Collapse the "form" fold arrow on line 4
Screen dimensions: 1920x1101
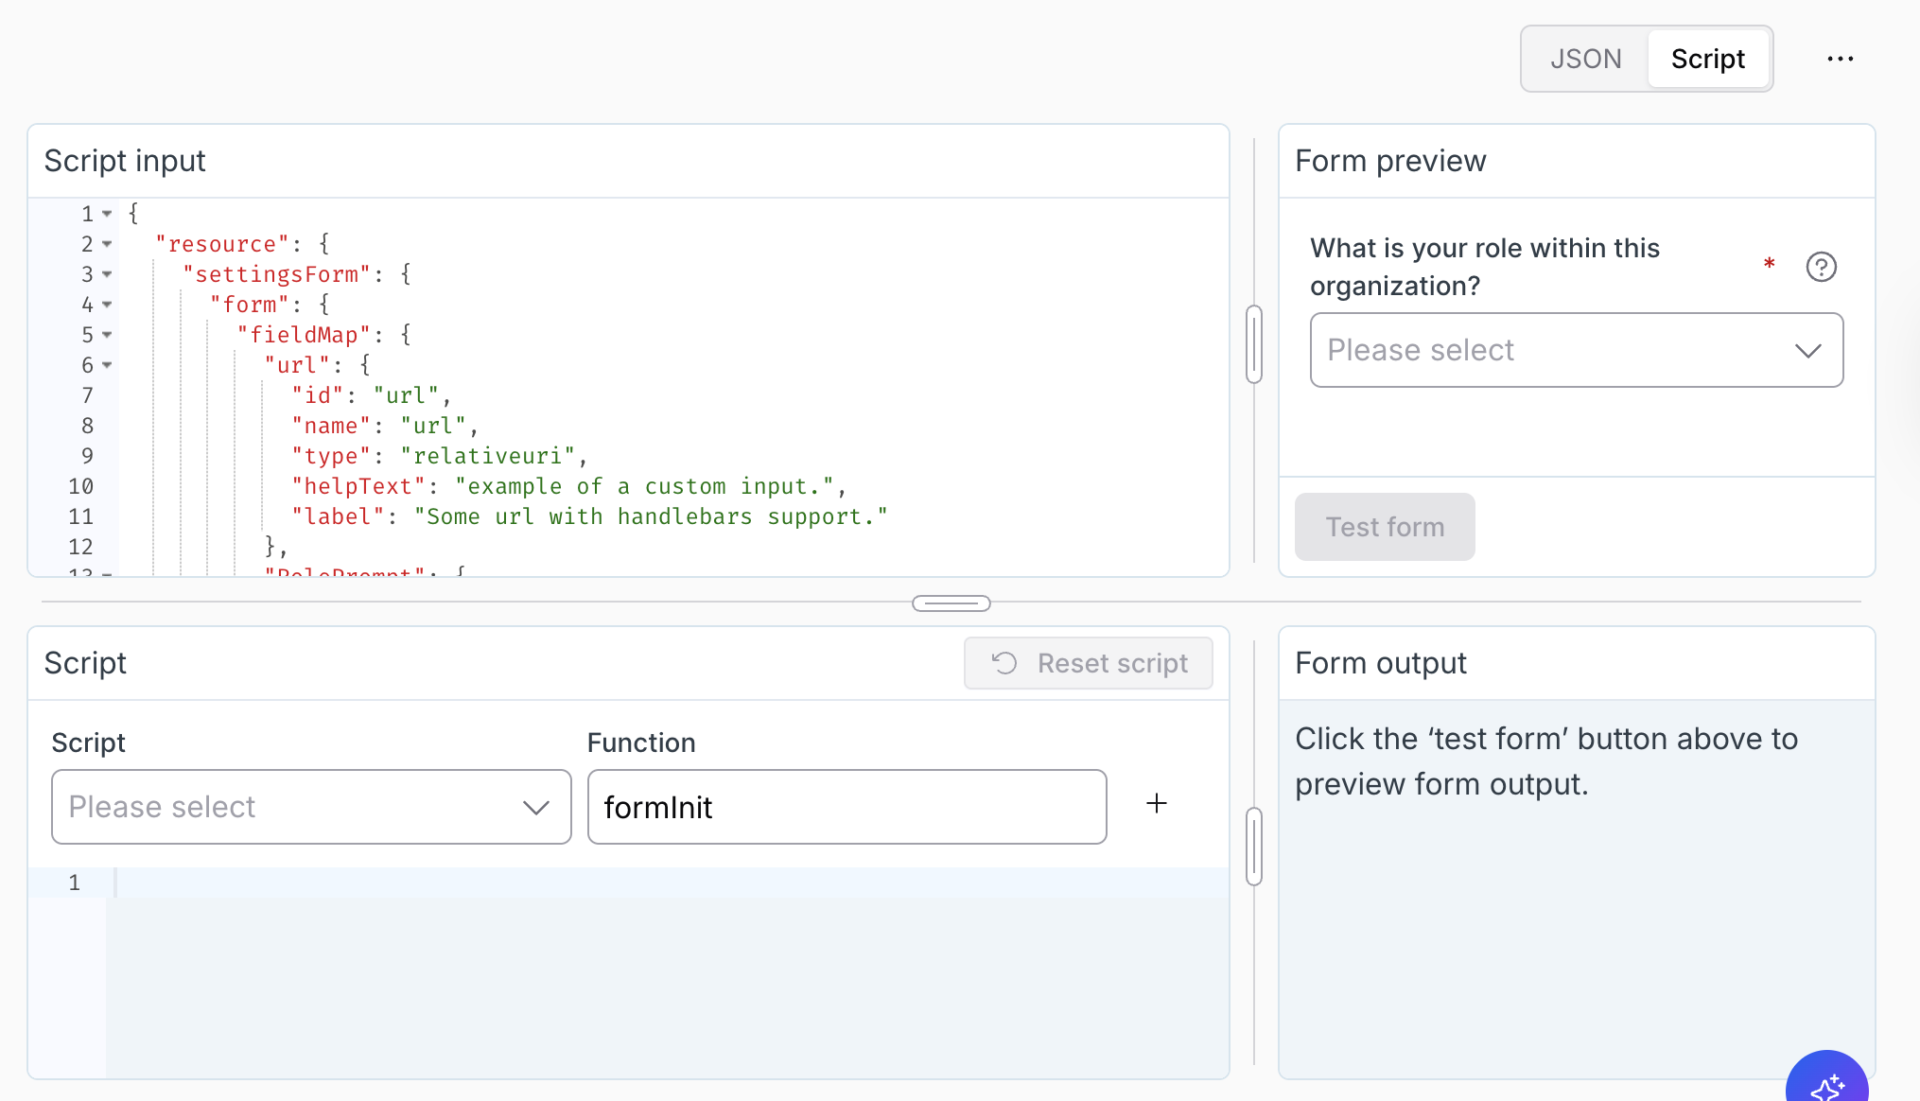click(x=107, y=305)
